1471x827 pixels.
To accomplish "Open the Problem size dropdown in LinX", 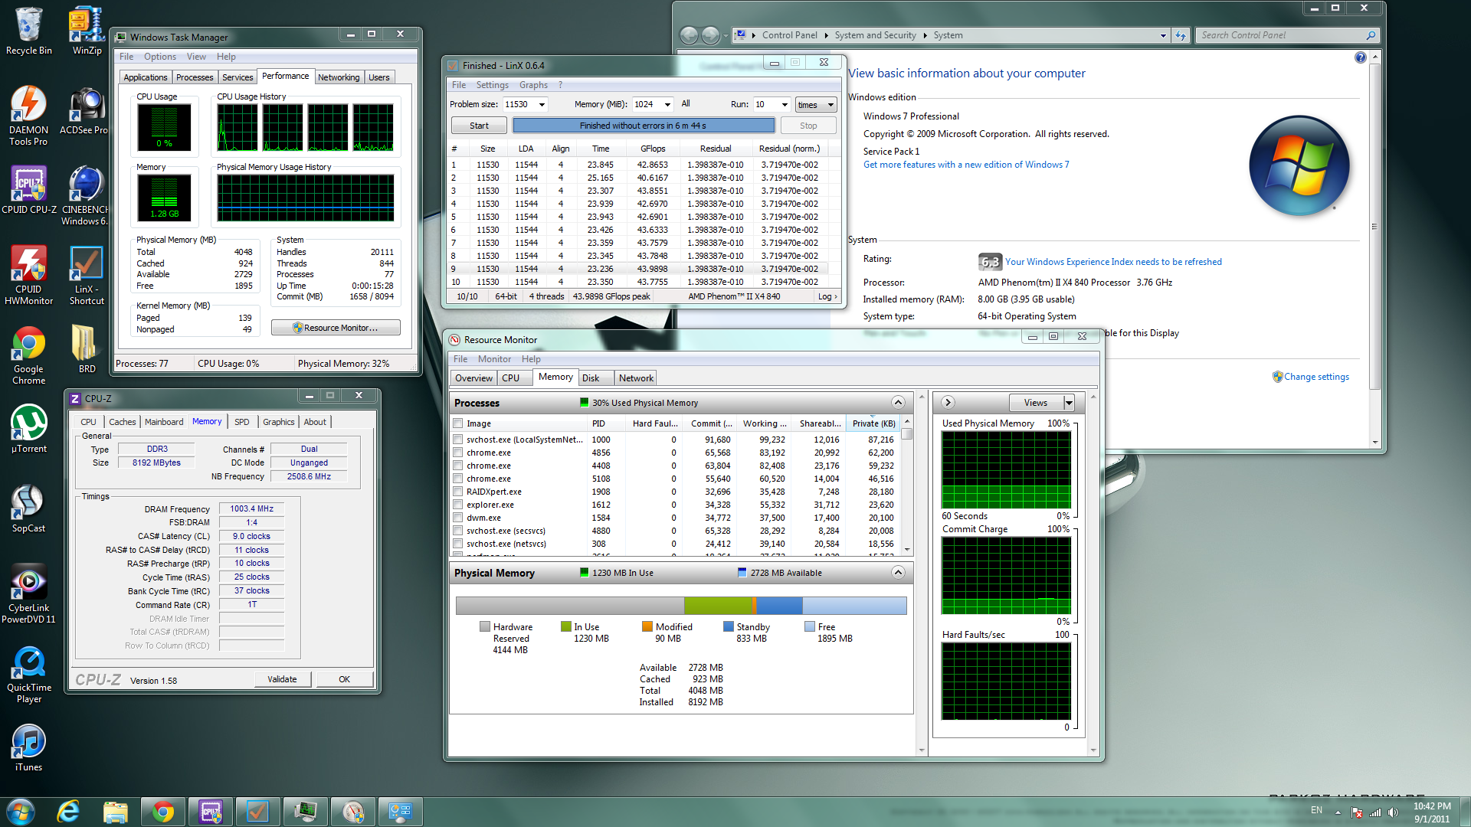I will [x=542, y=105].
